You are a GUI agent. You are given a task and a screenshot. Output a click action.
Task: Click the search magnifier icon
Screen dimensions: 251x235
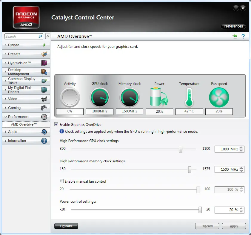click(40, 36)
